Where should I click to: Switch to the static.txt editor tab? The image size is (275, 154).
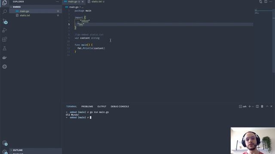tap(96, 2)
